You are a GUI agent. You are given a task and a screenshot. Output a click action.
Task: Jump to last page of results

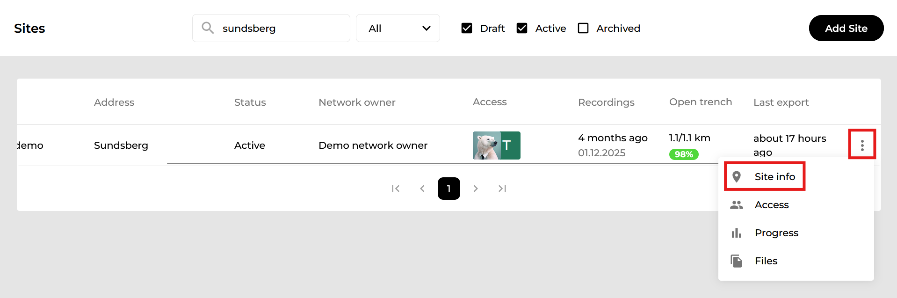502,189
